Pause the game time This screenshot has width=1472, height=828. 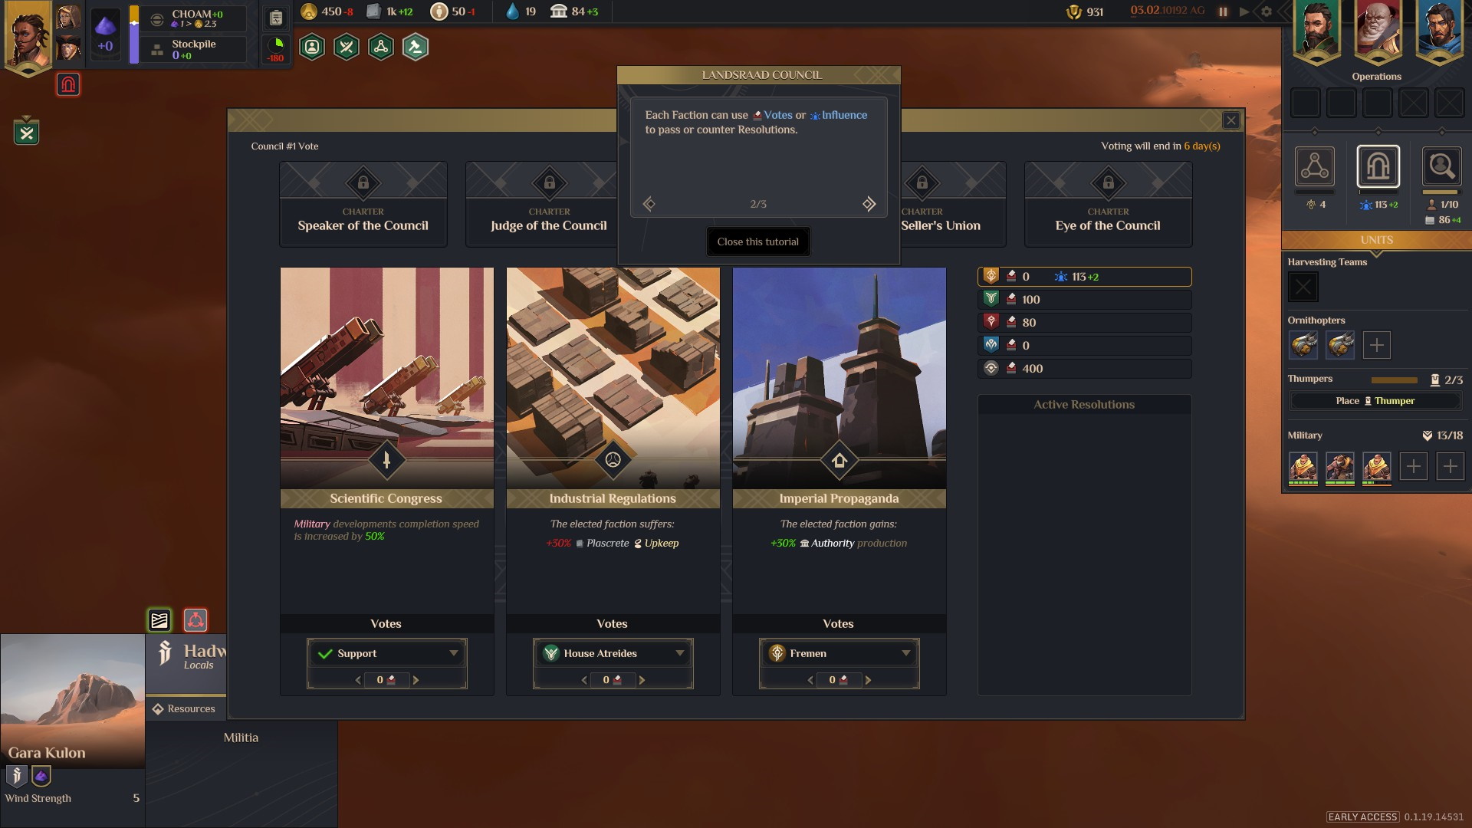tap(1223, 11)
